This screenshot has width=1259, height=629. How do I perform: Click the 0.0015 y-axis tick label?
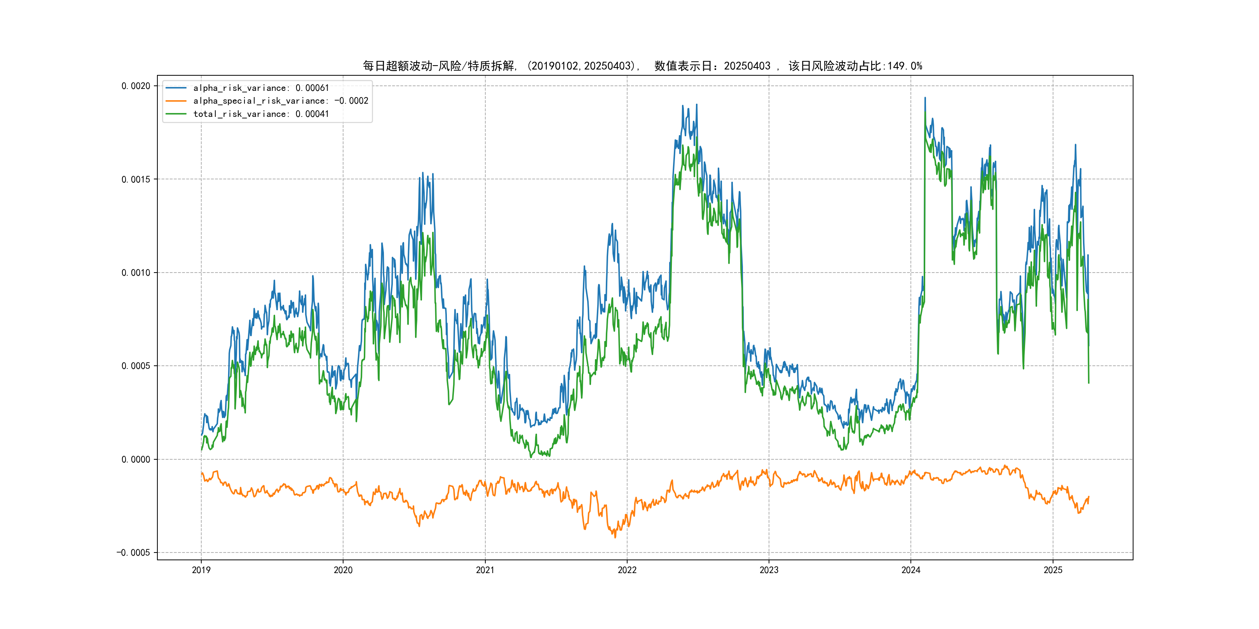[136, 179]
